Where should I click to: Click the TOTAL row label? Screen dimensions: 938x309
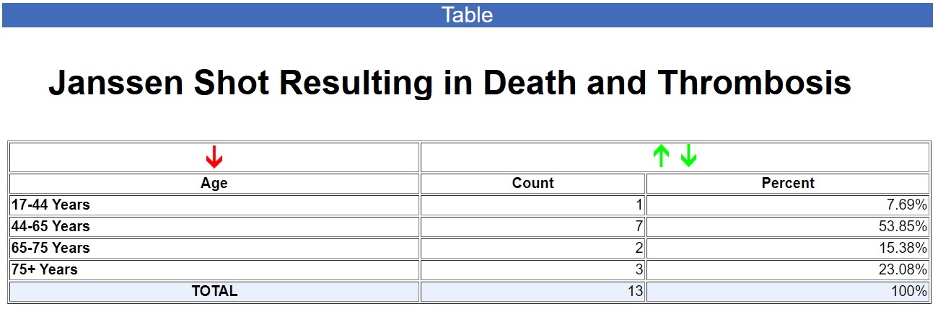(x=214, y=291)
